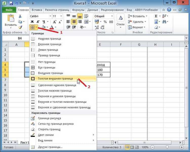This screenshot has width=190, height=152.
Task: Switch to the Данные ribbon tab
Action: (93, 10)
